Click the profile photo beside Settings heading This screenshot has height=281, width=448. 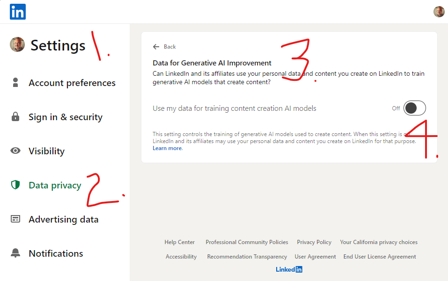click(x=17, y=44)
